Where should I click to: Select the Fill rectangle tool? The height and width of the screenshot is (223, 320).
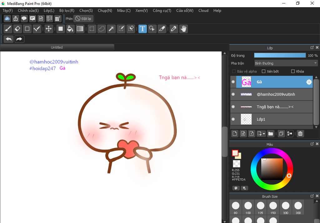(x=61, y=29)
